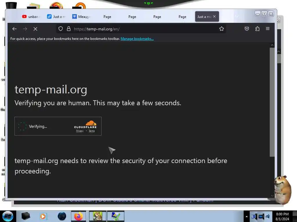This screenshot has height=222, width=297.
Task: Close the active 'Just a mo' tab
Action: tap(214, 16)
